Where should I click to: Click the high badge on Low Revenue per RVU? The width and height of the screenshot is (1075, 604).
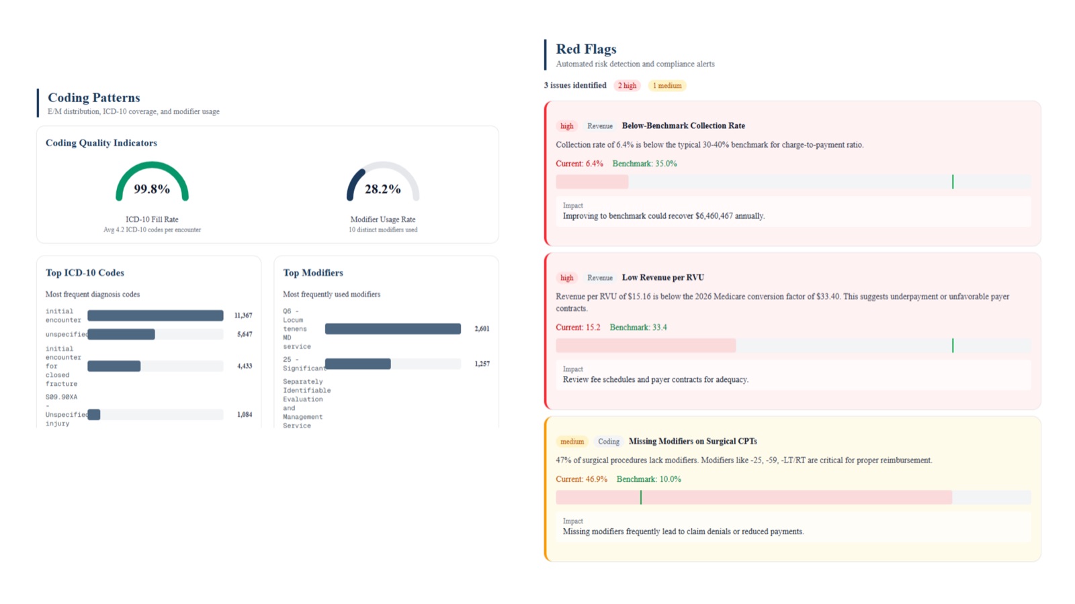click(567, 278)
